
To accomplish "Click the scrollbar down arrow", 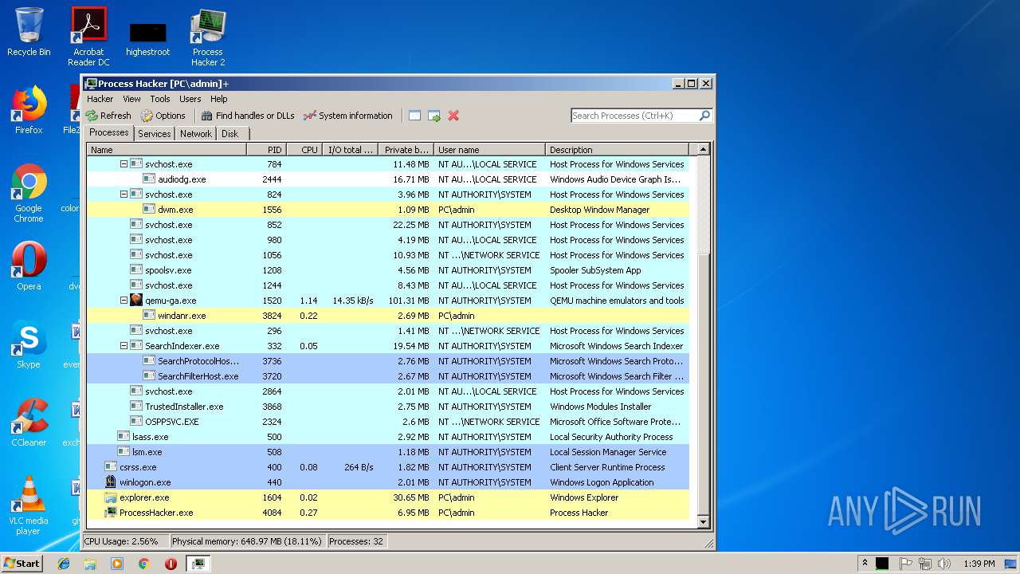I will (703, 522).
